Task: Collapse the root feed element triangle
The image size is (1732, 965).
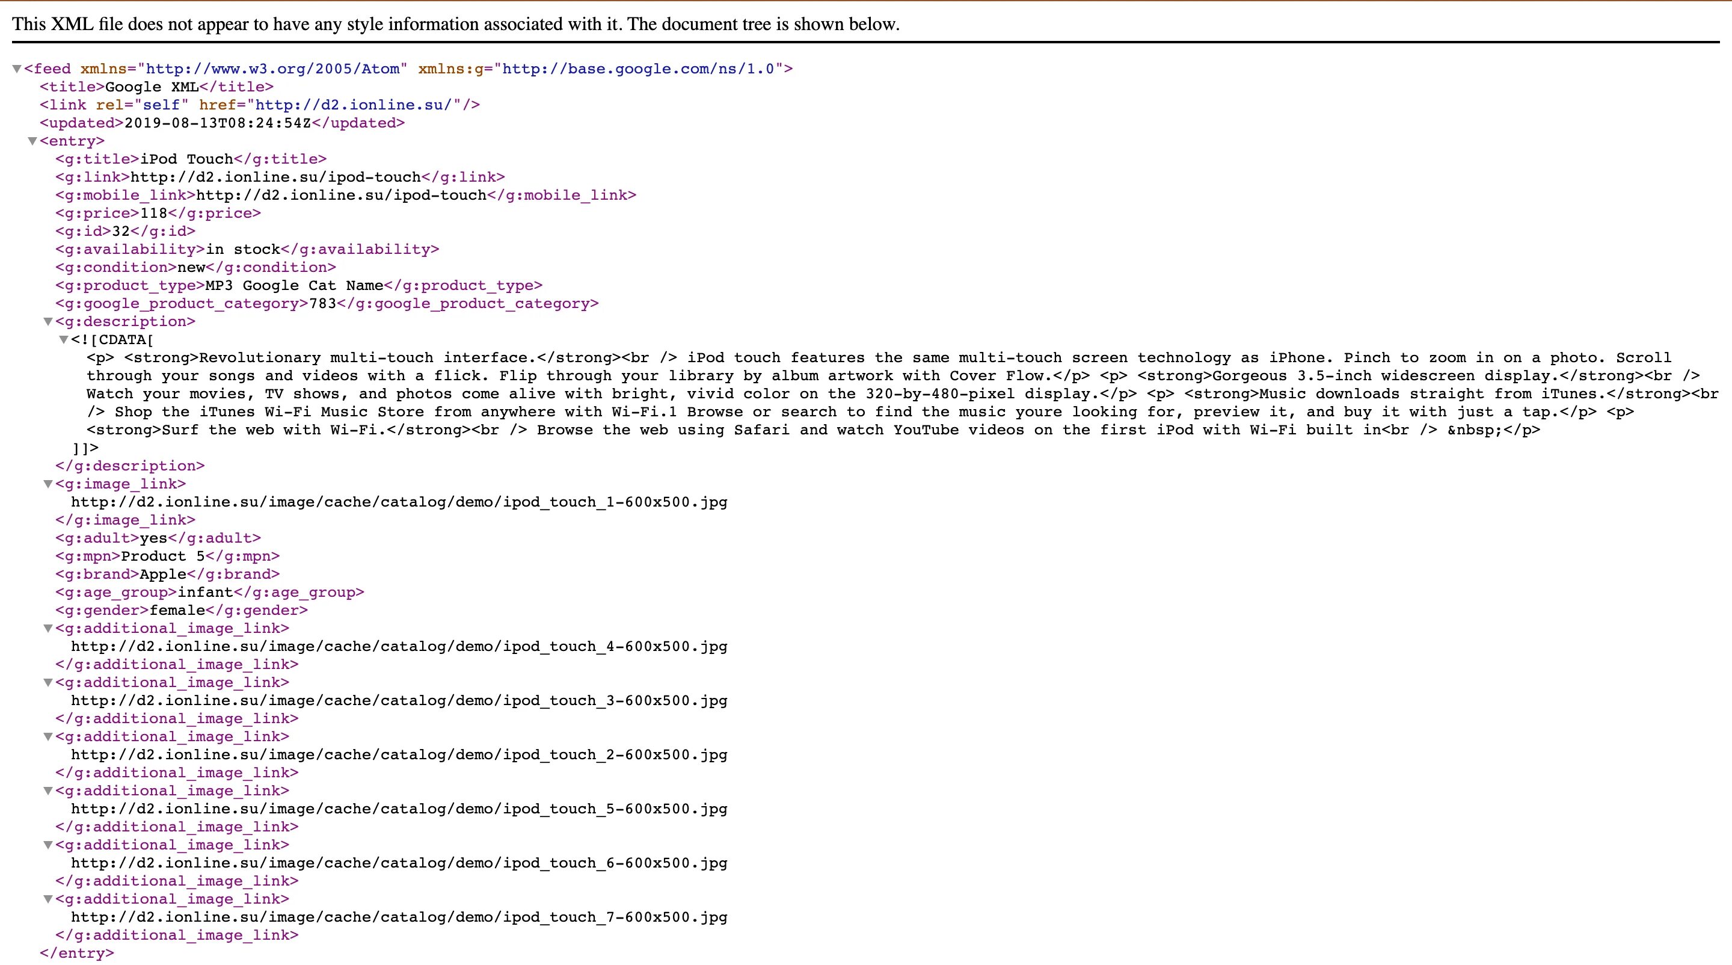Action: click(x=17, y=69)
